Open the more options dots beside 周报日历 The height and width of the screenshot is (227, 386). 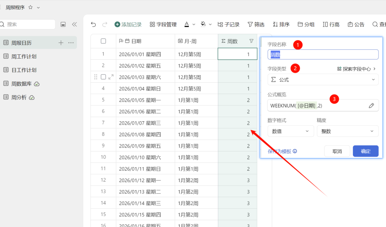[71, 43]
